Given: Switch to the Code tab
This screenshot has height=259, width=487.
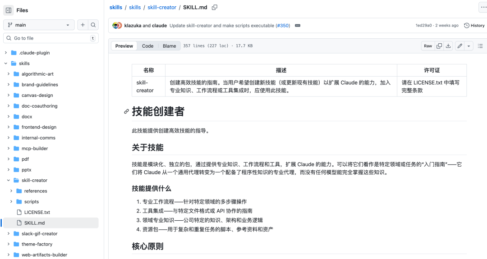Looking at the screenshot, I should tap(147, 46).
